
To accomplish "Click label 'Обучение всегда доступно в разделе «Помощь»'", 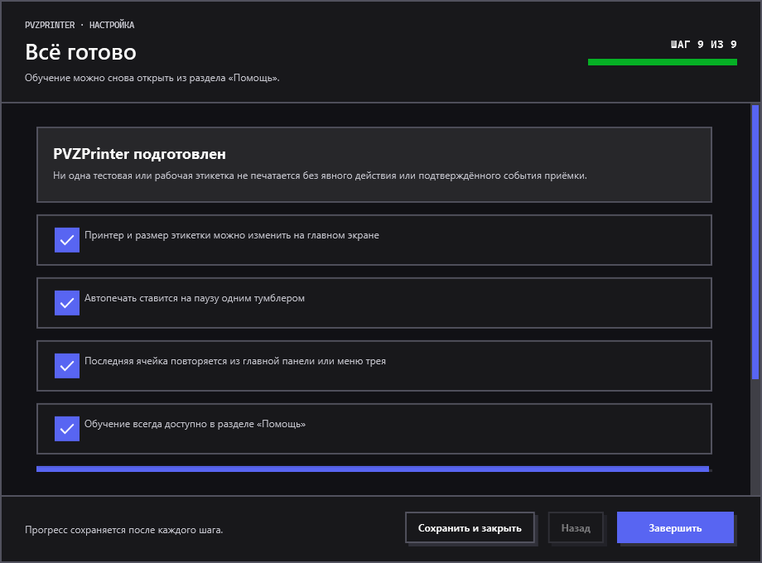I will click(195, 424).
